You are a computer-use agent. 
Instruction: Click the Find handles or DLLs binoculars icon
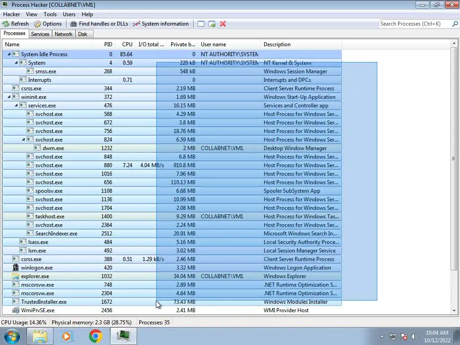click(73, 24)
